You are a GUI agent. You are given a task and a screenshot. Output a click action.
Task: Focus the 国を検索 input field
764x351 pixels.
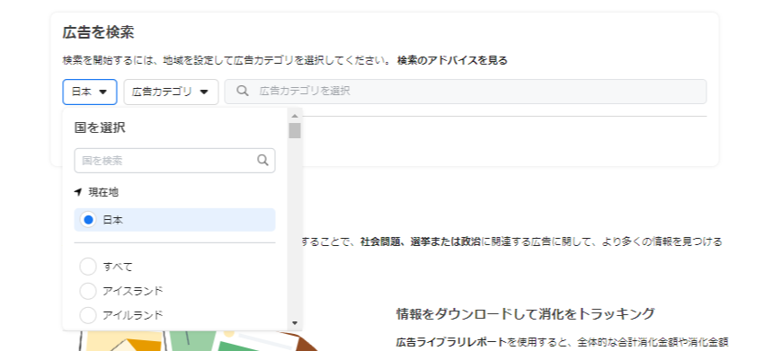click(174, 161)
